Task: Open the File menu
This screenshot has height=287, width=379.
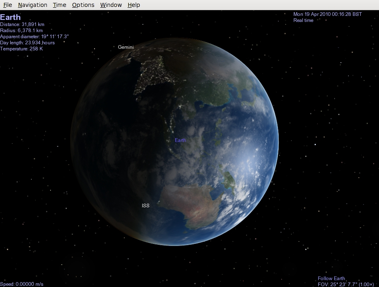Action: (8, 5)
